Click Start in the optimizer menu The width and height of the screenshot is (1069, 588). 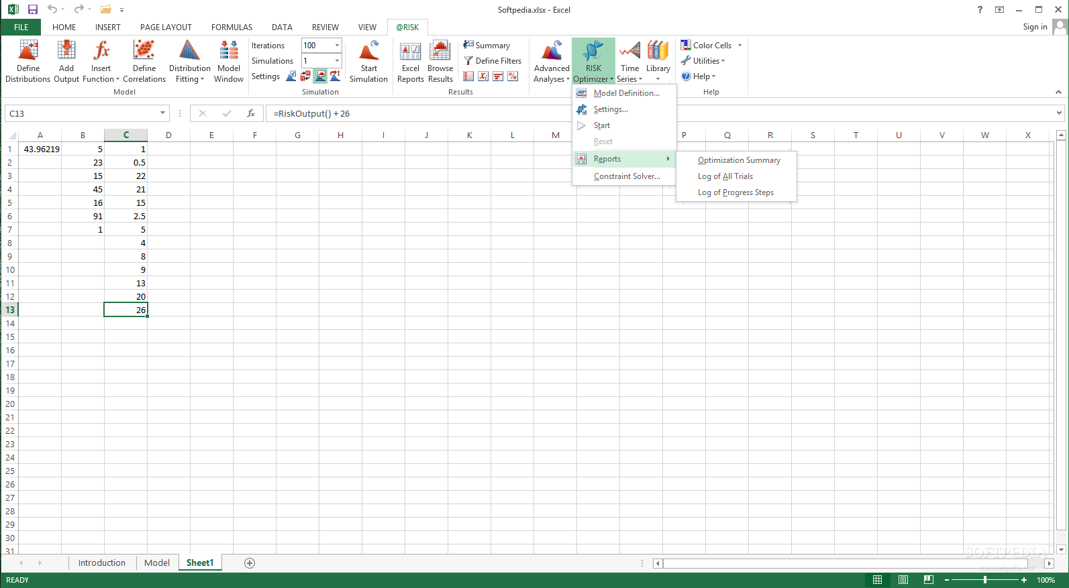point(624,125)
